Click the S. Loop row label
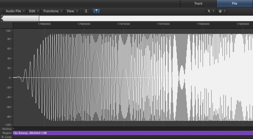The image size is (253, 139). coord(7,137)
